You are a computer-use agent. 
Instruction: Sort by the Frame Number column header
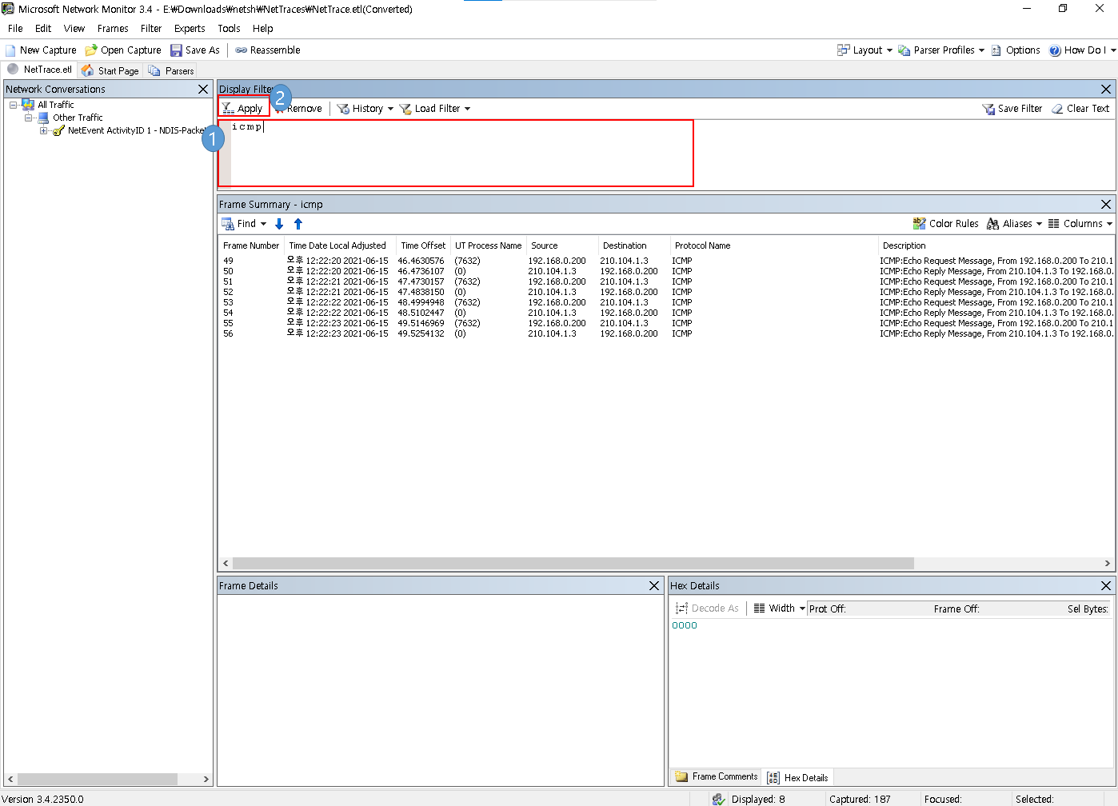[x=251, y=245]
